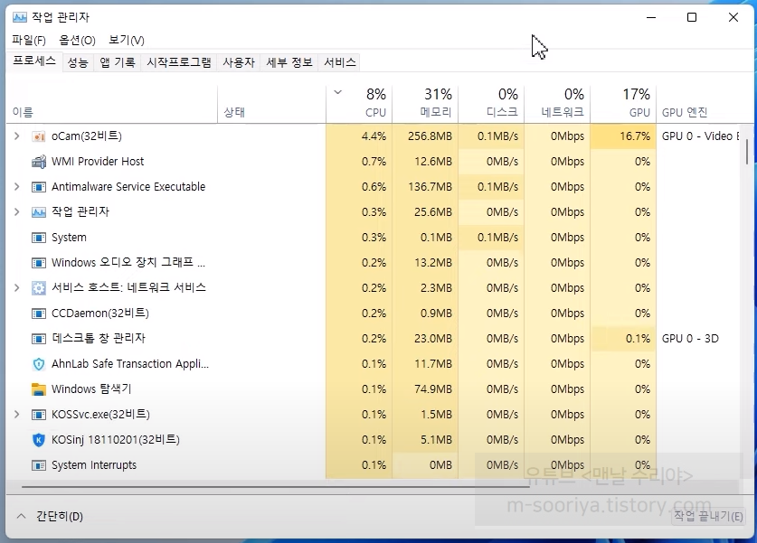Switch to the 사용자 tab

(x=239, y=62)
